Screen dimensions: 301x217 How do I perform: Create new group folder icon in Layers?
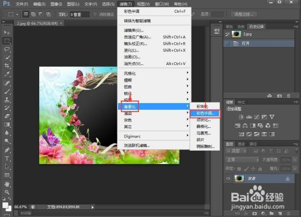pyautogui.click(x=272, y=213)
